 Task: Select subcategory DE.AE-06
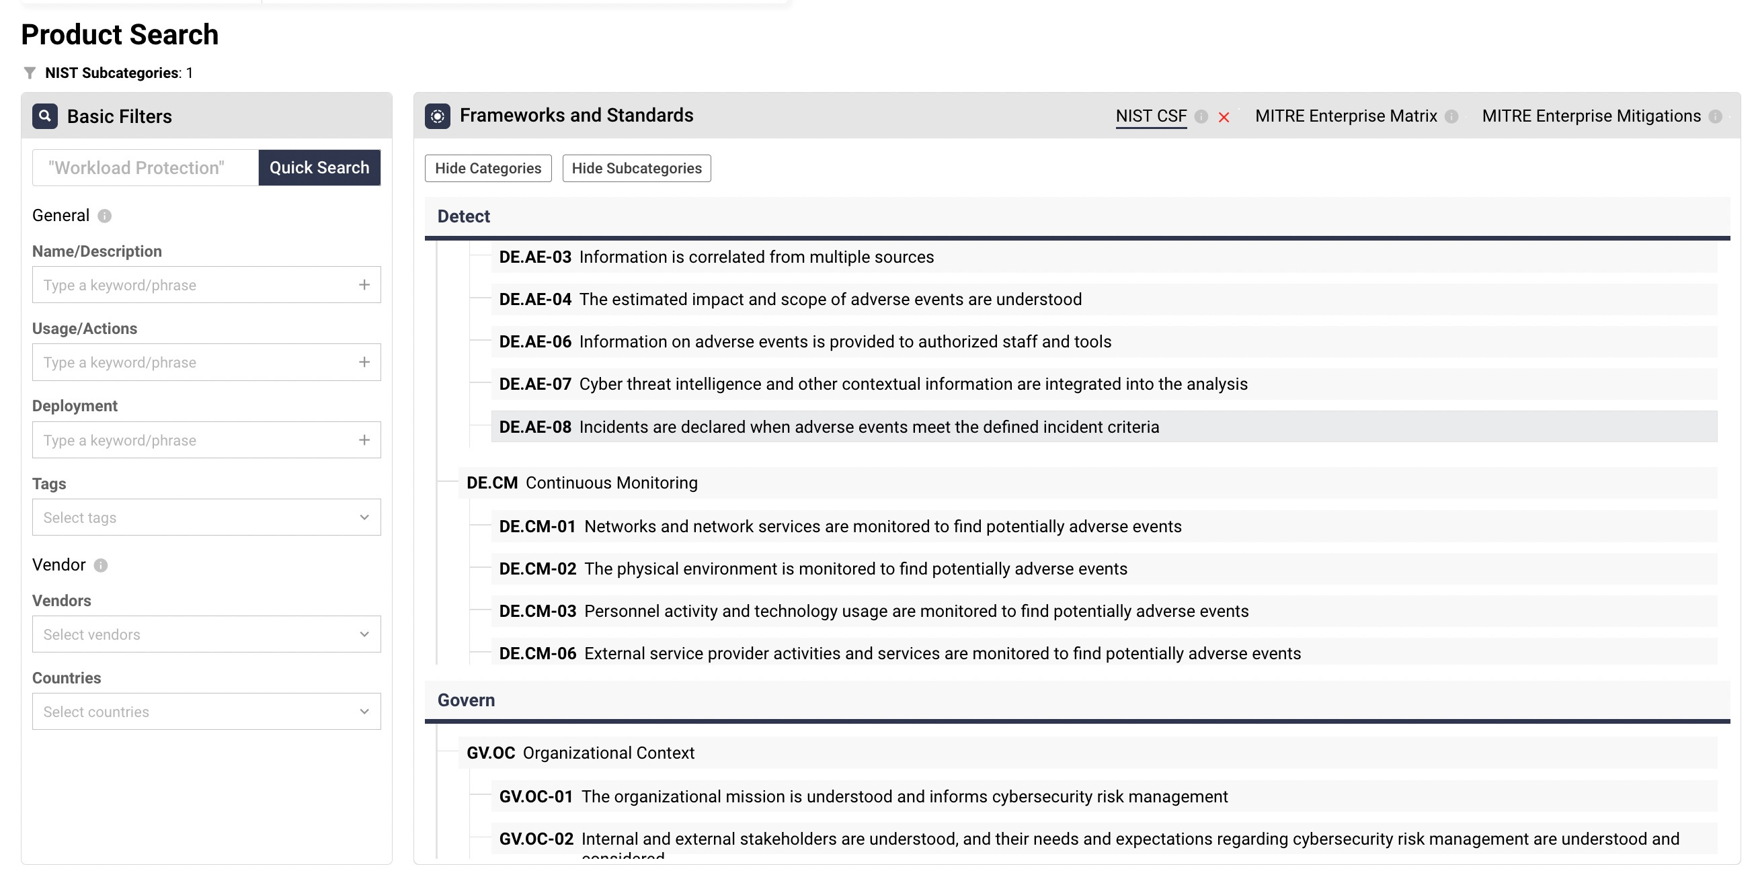[1105, 341]
